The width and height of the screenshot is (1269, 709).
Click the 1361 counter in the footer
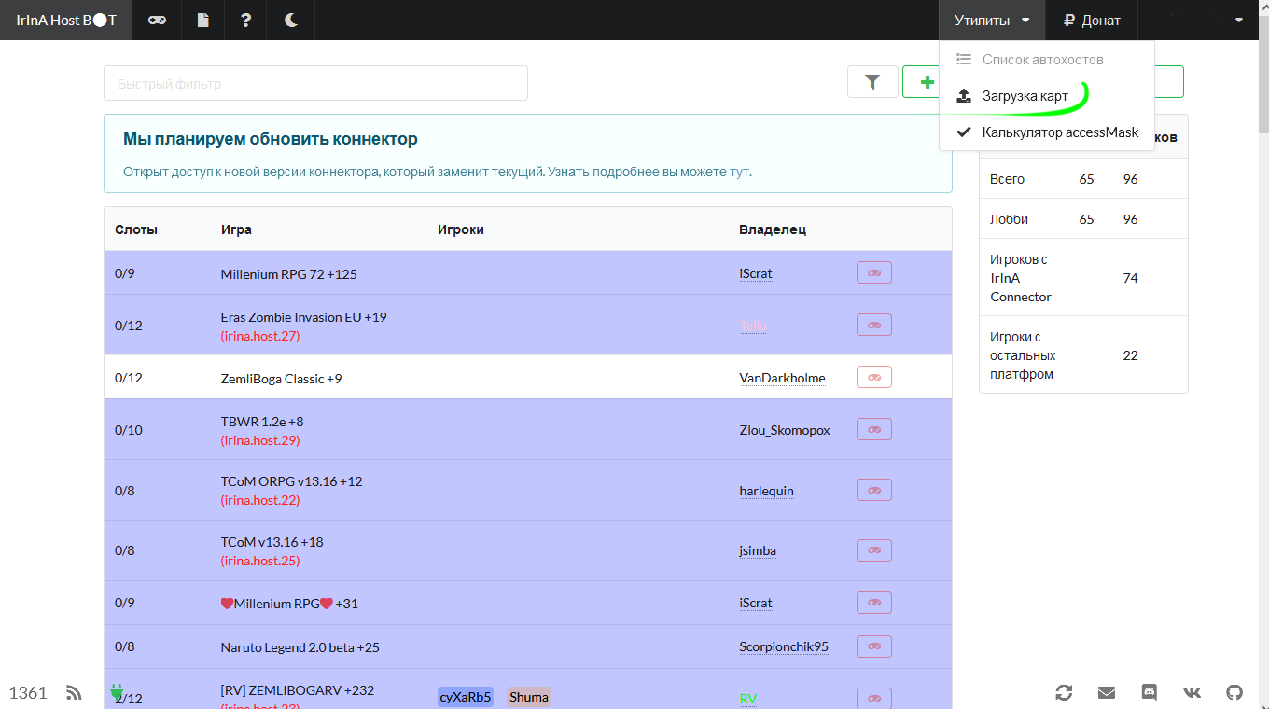tap(28, 692)
